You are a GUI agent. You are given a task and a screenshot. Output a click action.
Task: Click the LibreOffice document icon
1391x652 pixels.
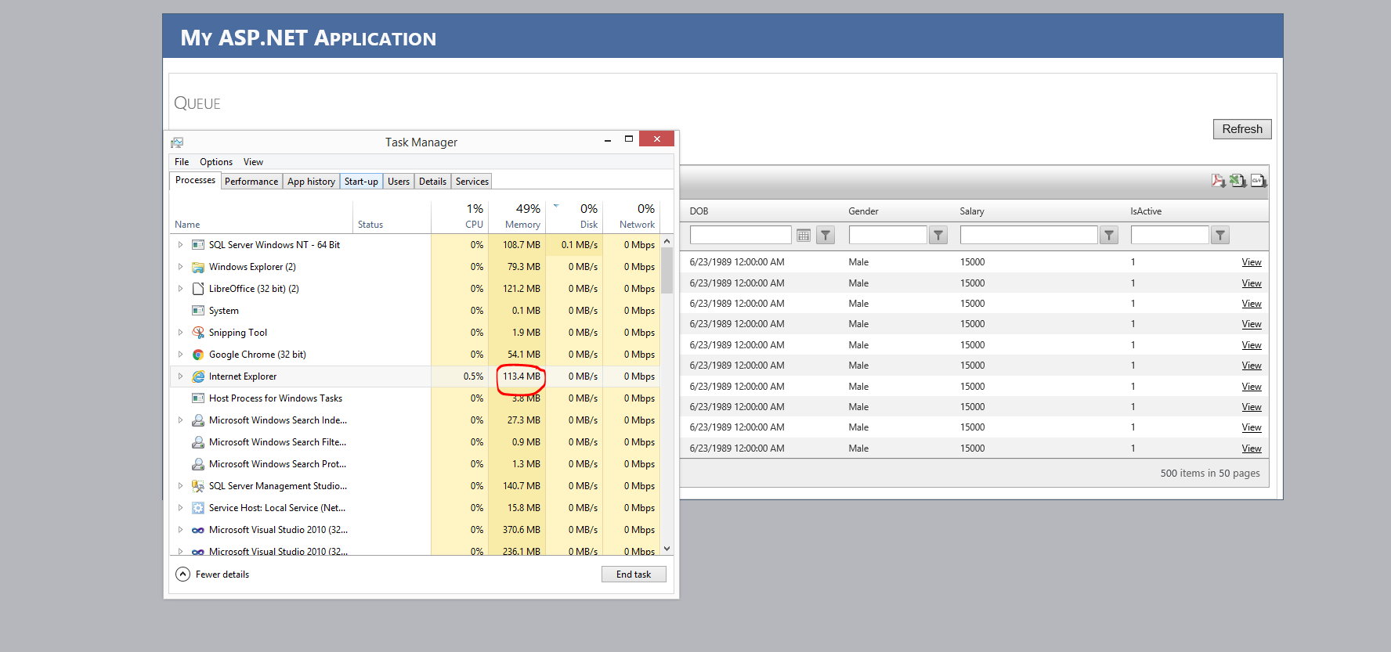[198, 289]
